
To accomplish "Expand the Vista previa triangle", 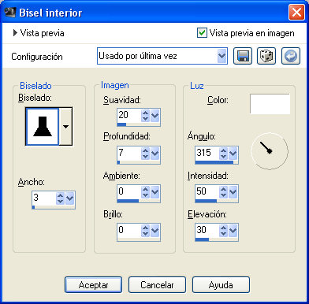I will click(15, 33).
